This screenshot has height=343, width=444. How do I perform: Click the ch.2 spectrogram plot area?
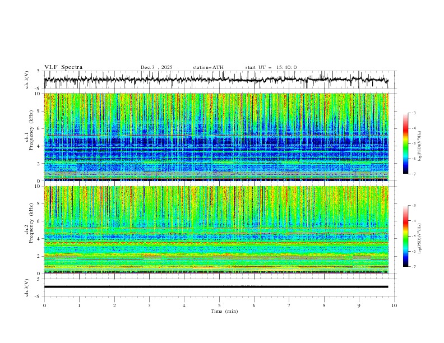(x=216, y=230)
